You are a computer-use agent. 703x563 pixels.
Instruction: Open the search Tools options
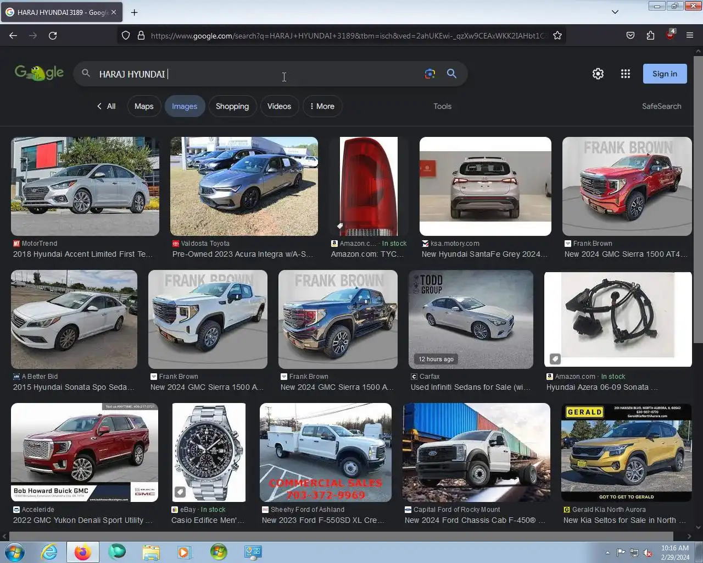pos(442,106)
